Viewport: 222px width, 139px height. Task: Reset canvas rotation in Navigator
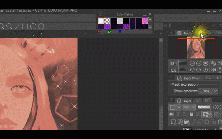(x=205, y=70)
